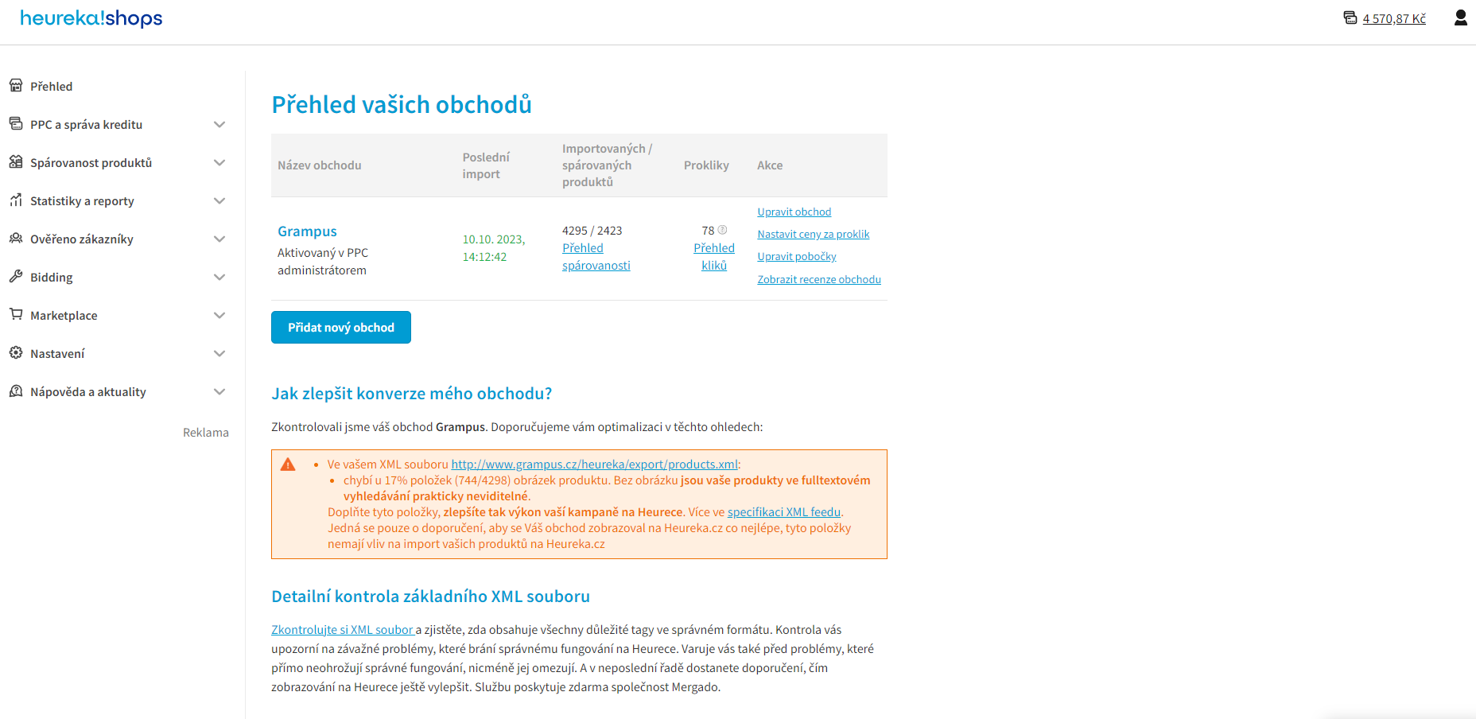Open Nastavení menu item
Screen dimensions: 1476x719
pos(57,353)
